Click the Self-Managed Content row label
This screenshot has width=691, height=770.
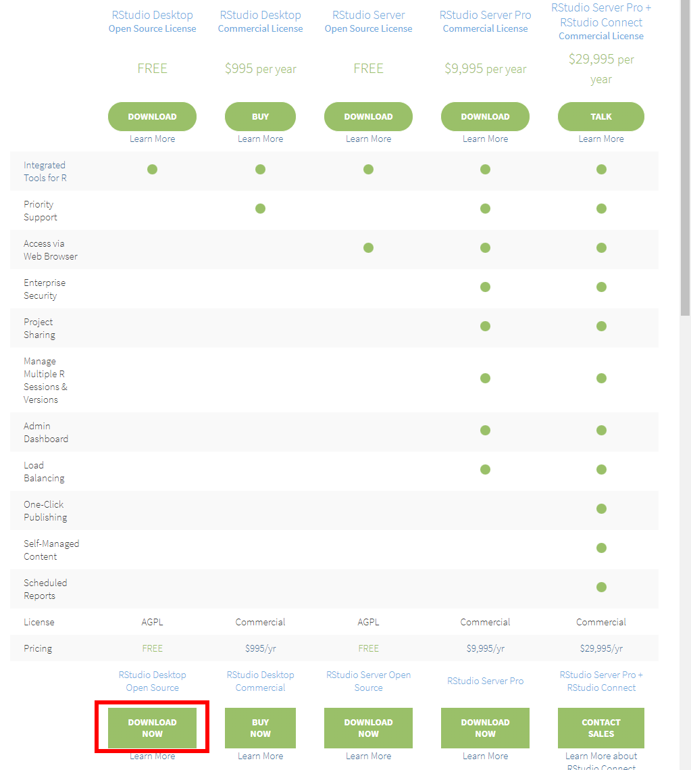51,550
